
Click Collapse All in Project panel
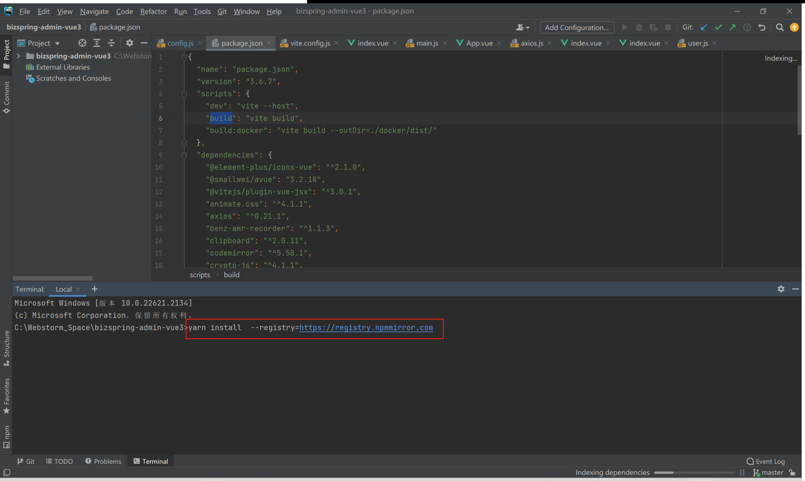click(x=111, y=43)
